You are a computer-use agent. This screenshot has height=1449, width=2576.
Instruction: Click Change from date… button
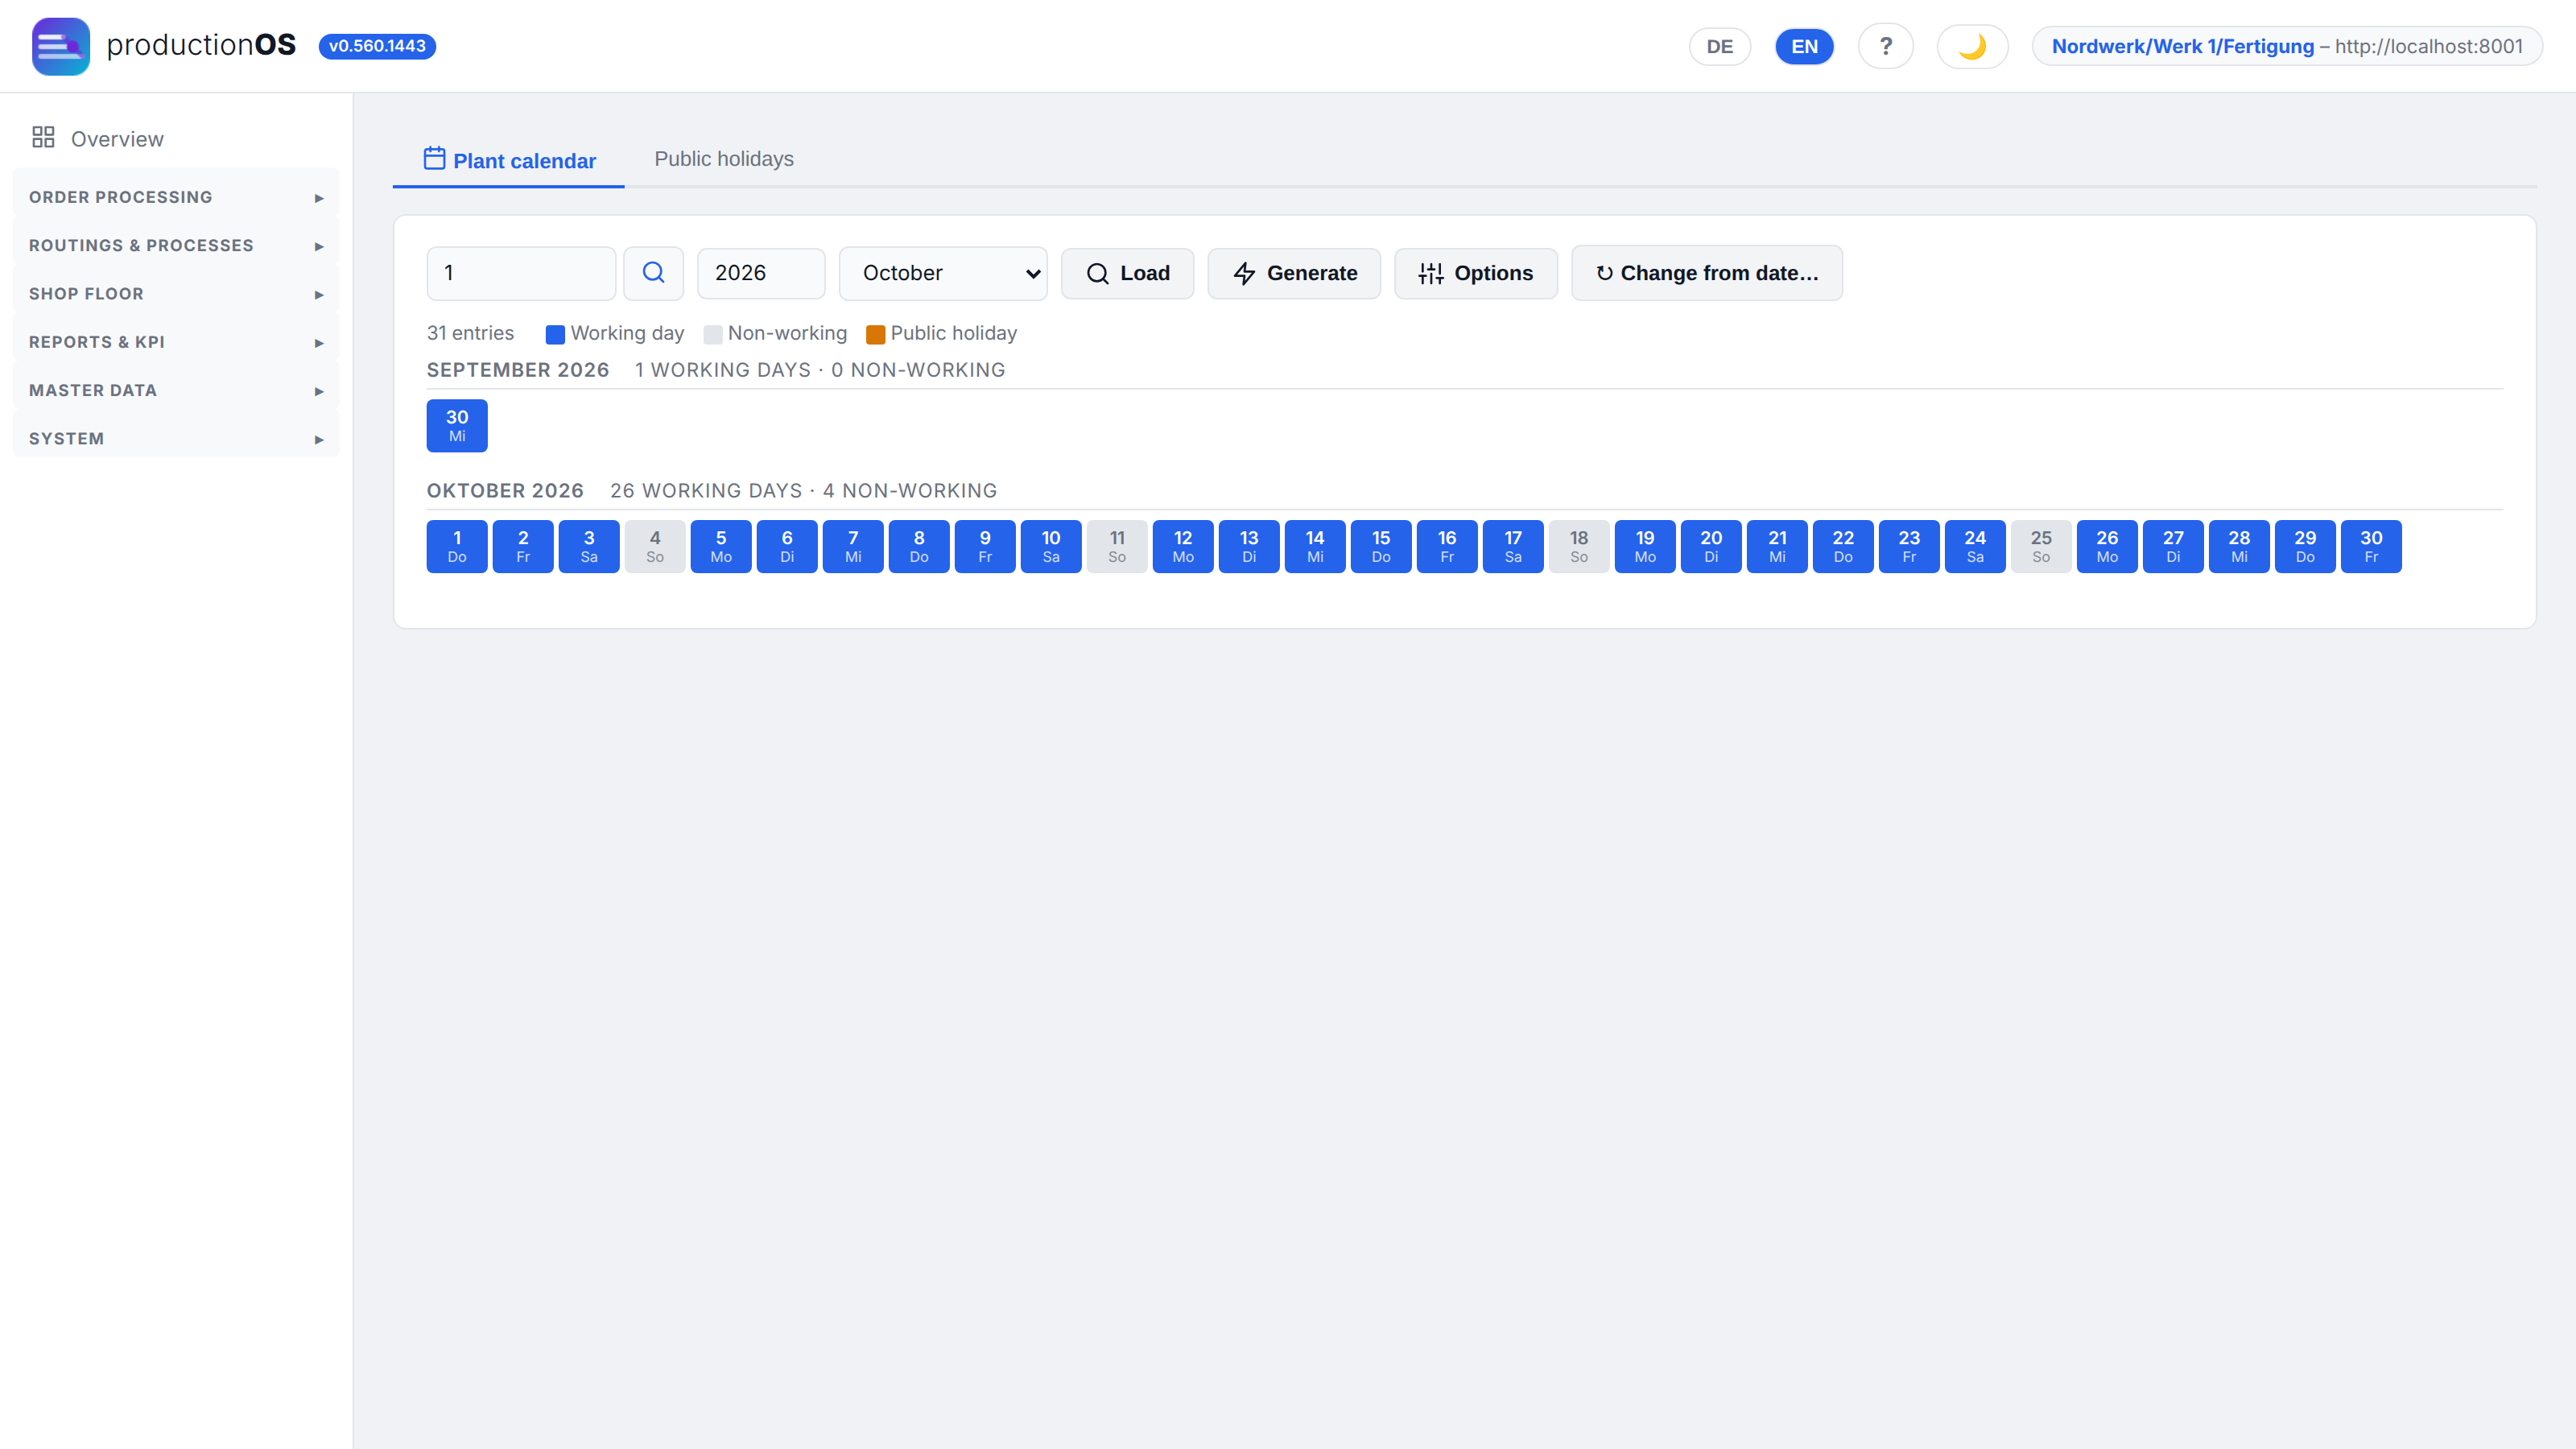pos(1707,273)
